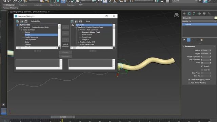The width and height of the screenshot is (217, 122).
Task: Click the Pin Stack icon
Action: 184,40
